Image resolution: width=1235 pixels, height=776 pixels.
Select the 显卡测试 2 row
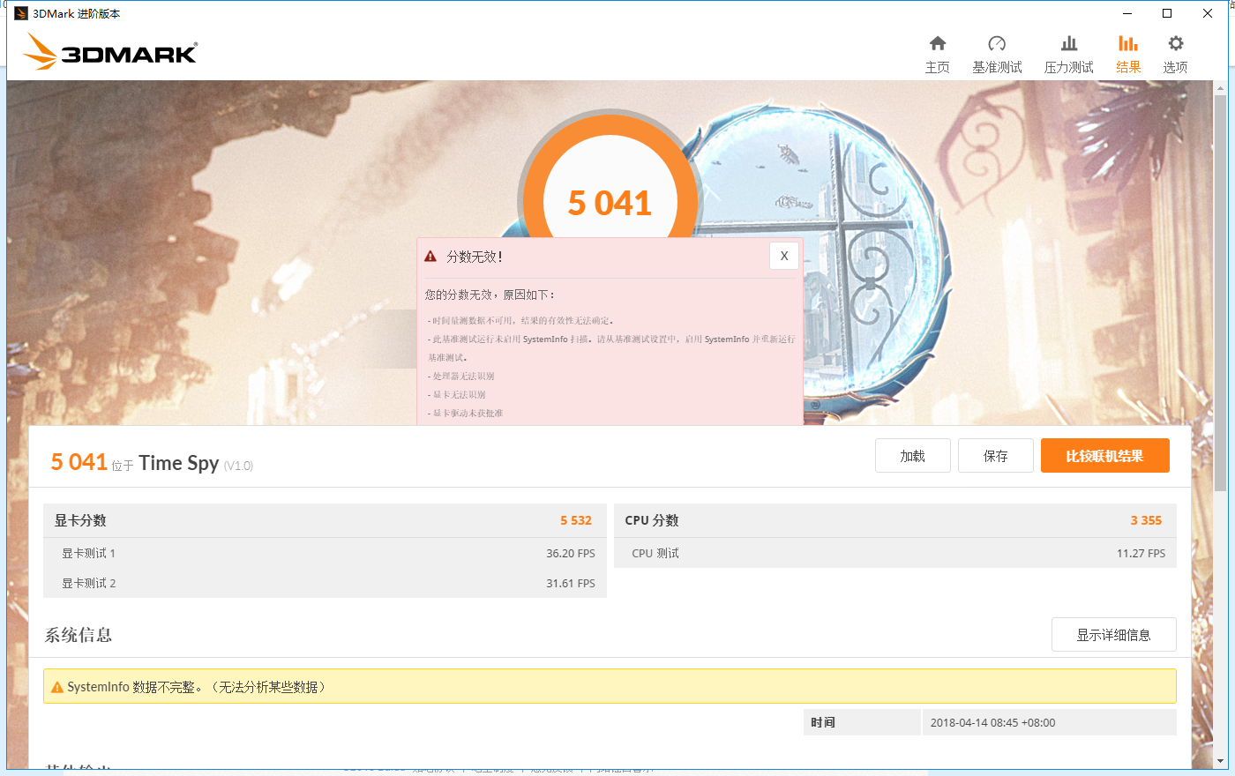click(x=325, y=583)
